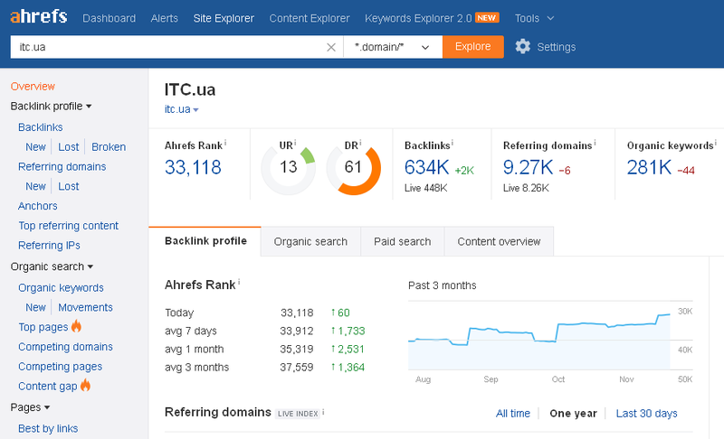Viewport: 724px width, 439px height.
Task: Click the 281K organic keywords value
Action: click(649, 167)
